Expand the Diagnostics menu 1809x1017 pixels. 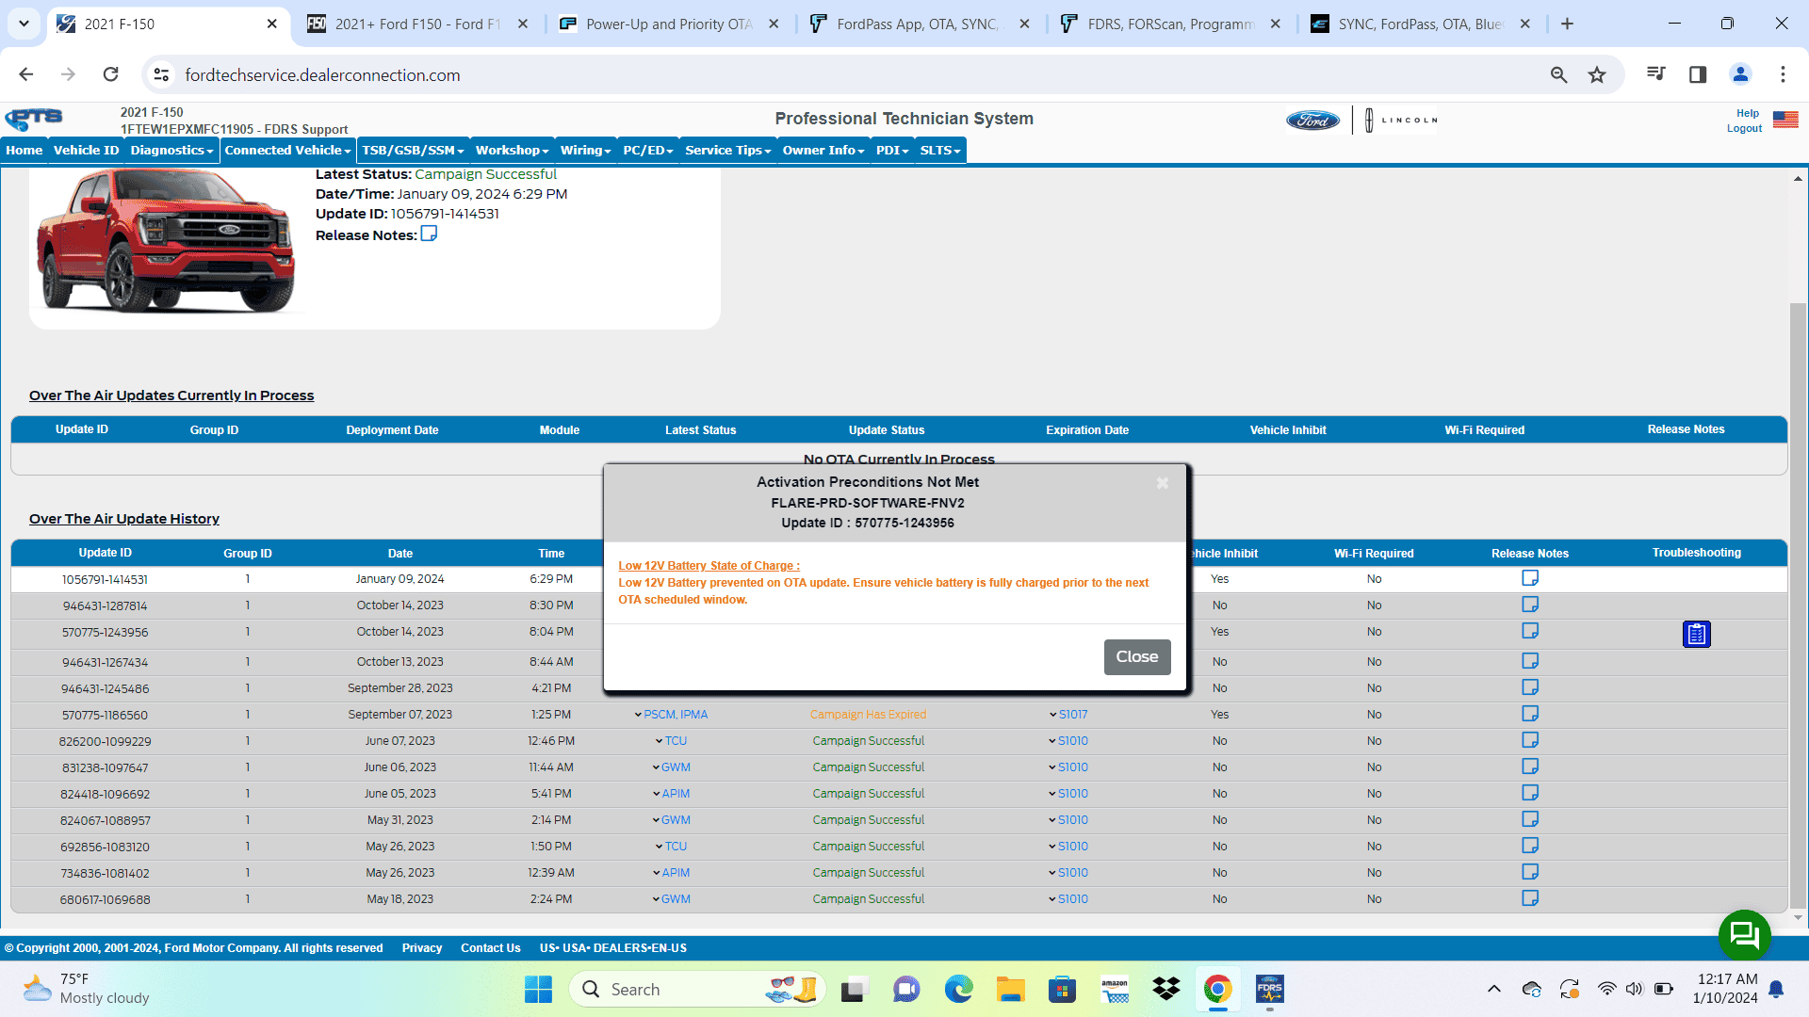pos(171,151)
